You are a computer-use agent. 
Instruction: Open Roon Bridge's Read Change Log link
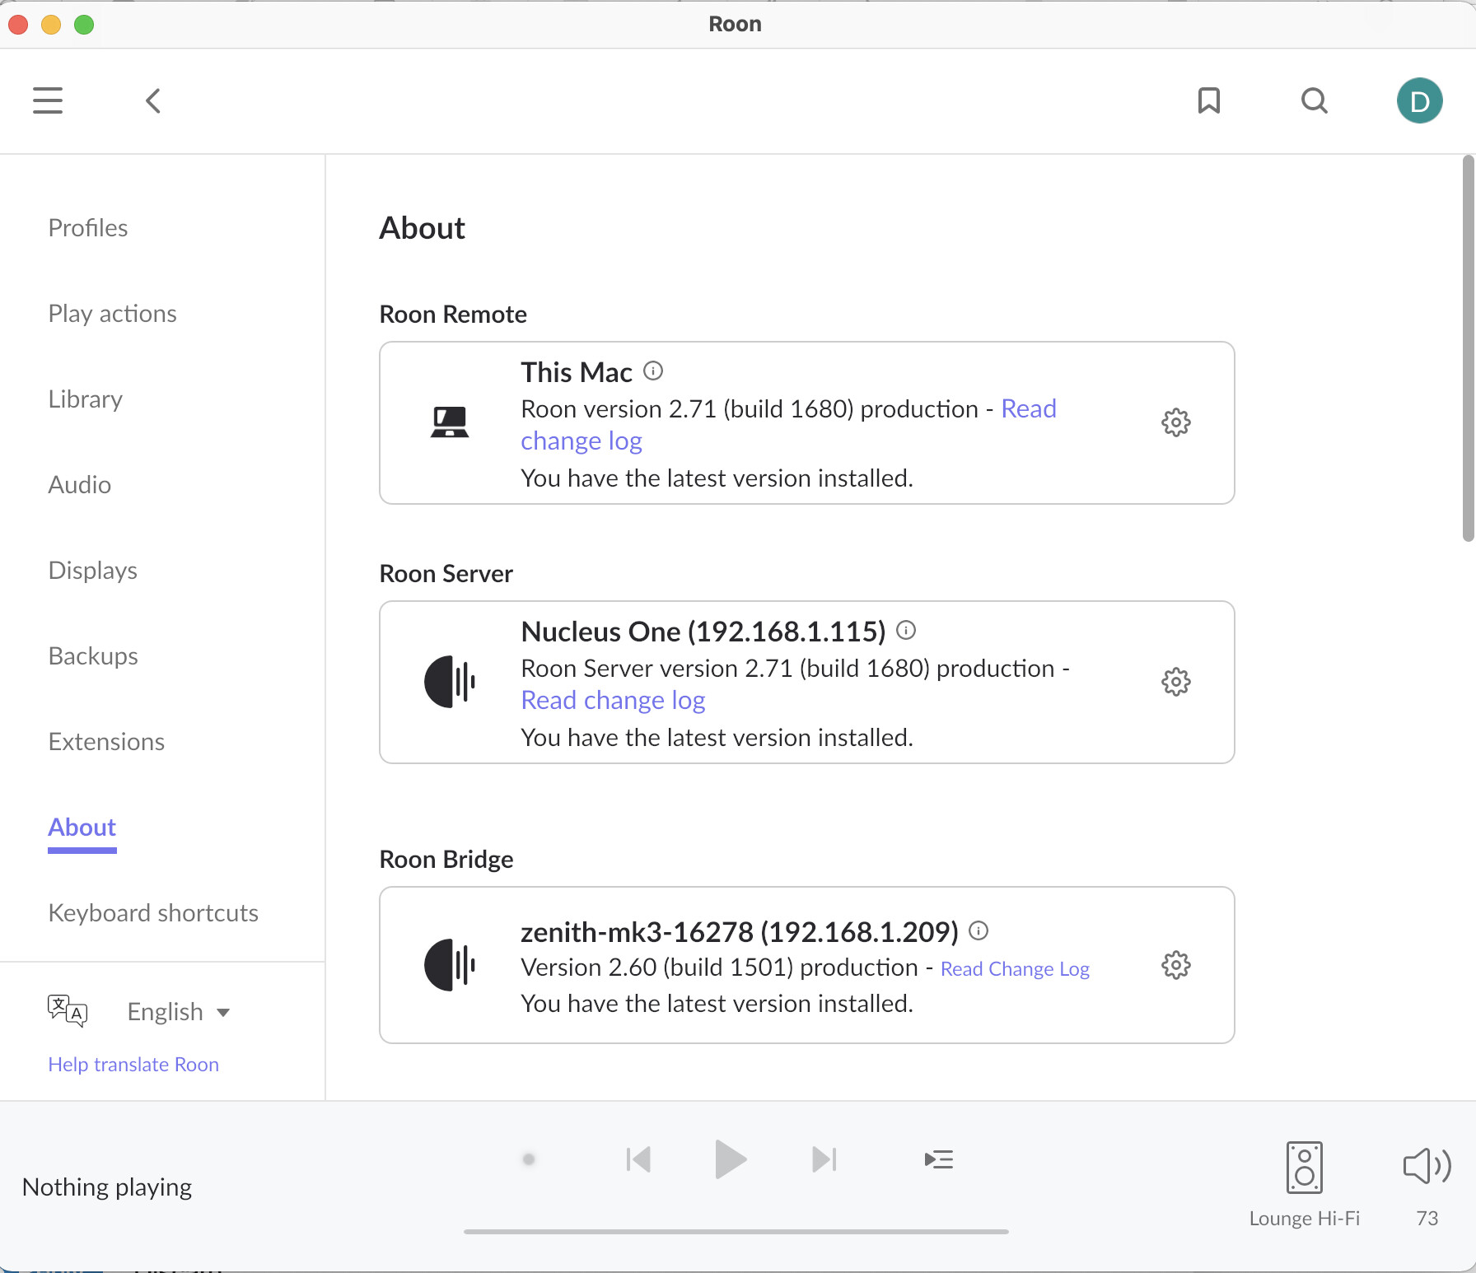(1016, 969)
